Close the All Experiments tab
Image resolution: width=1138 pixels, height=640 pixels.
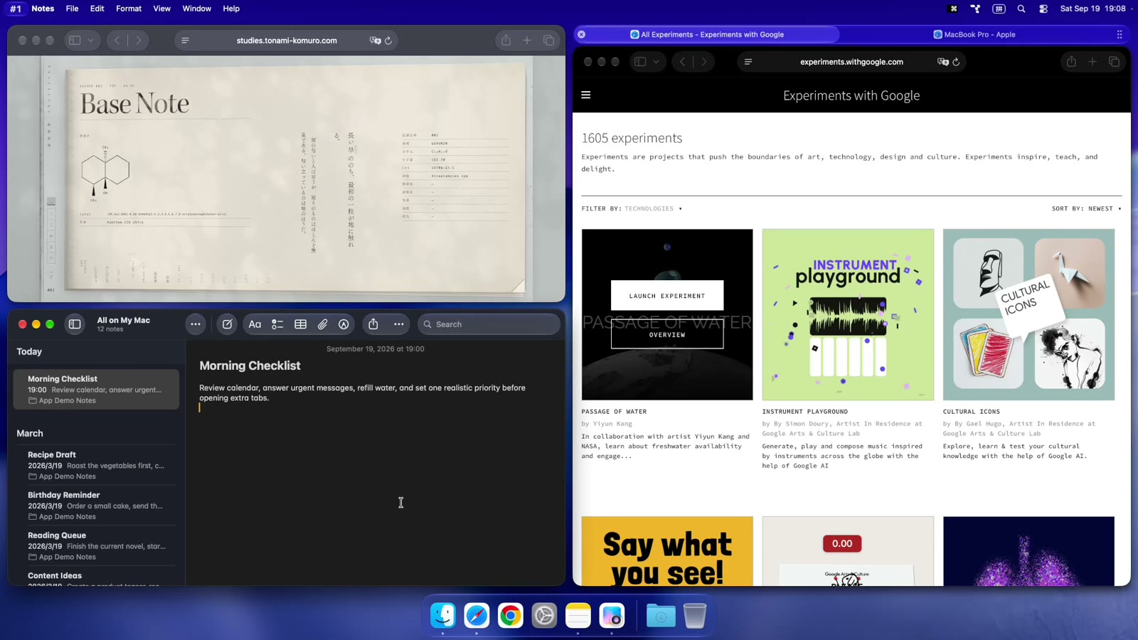582,34
